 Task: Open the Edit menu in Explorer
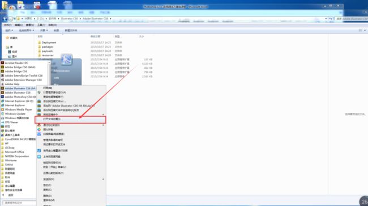coord(19,25)
